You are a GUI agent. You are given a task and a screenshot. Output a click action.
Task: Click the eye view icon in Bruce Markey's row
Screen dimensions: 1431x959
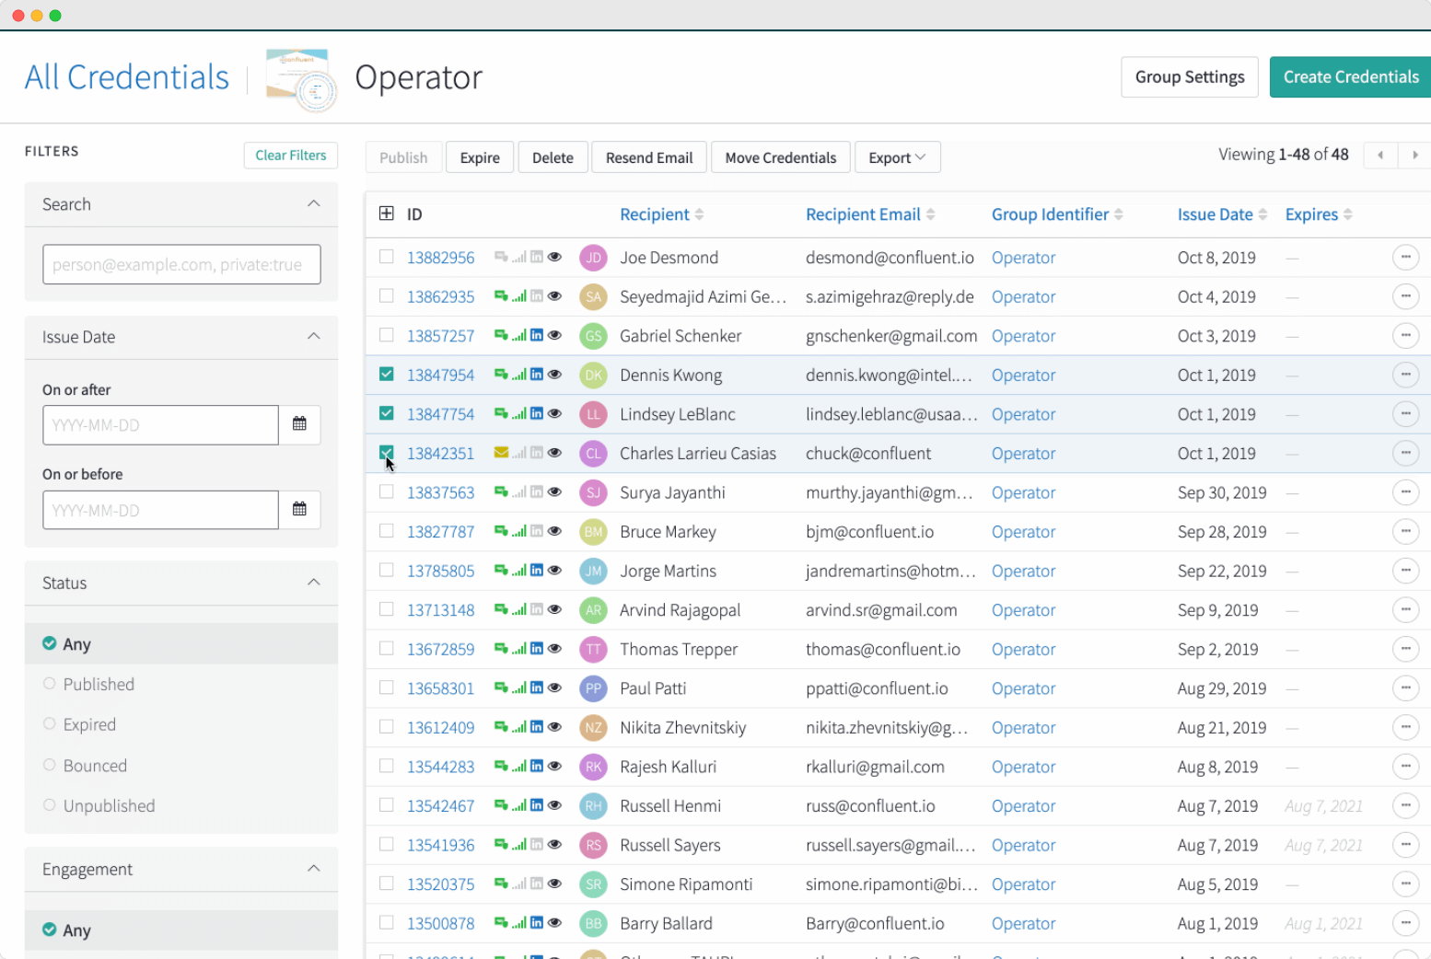tap(554, 531)
